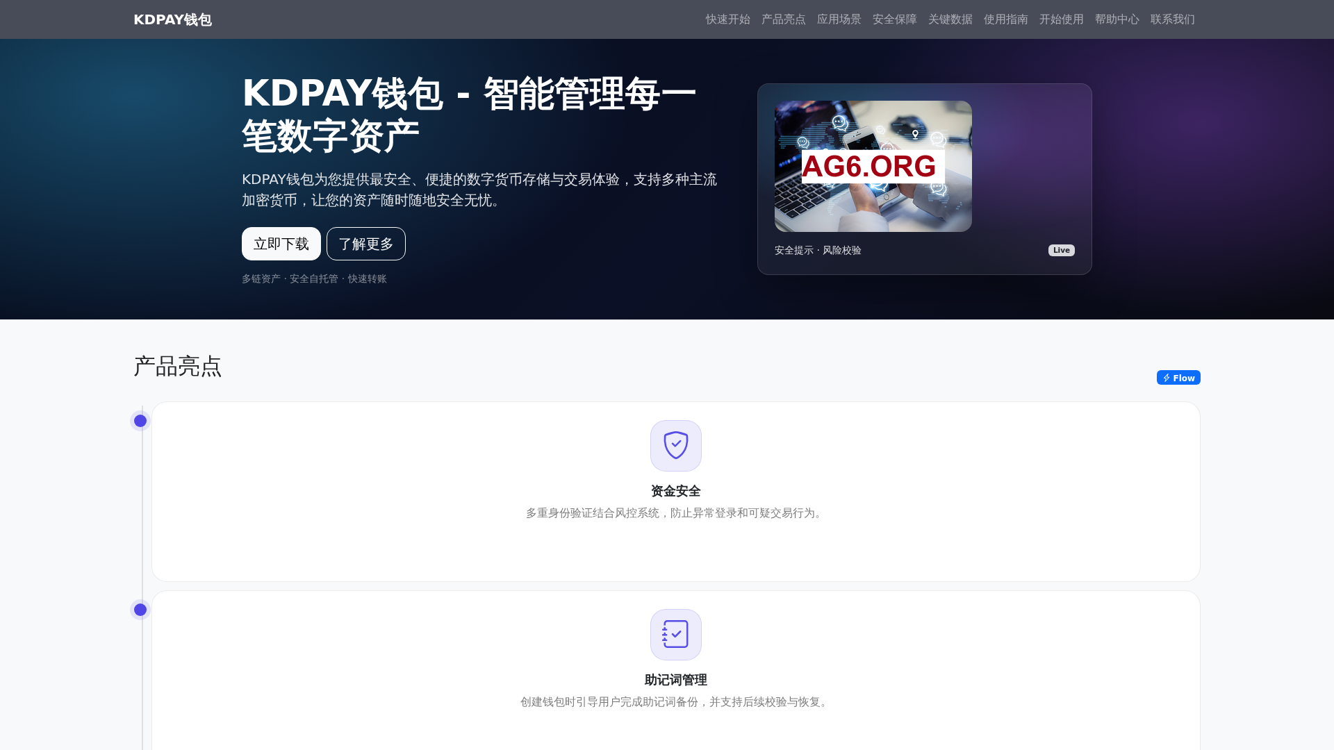Click the shield icon above 资金安全

(676, 446)
